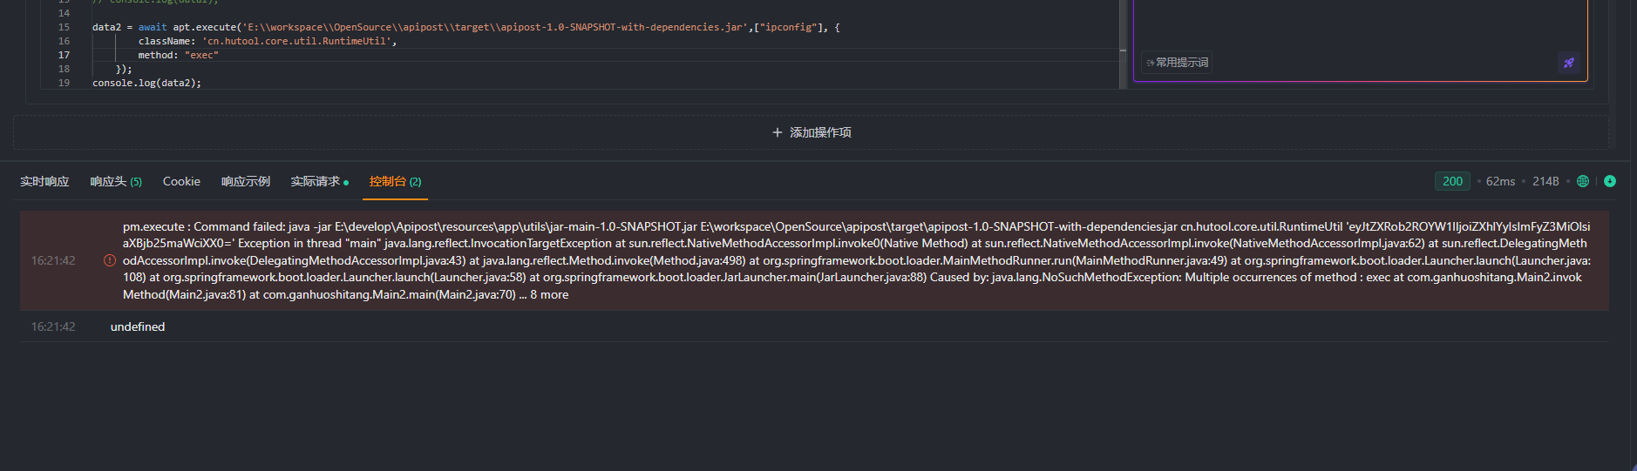
Task: Click the globe network icon in status bar
Action: (1583, 181)
